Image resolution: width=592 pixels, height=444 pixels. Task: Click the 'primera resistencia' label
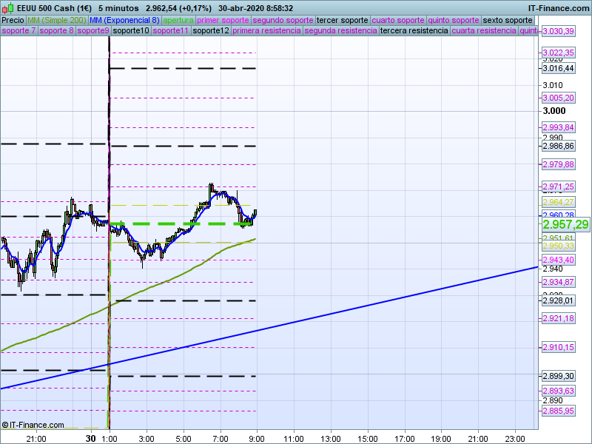pyautogui.click(x=266, y=31)
